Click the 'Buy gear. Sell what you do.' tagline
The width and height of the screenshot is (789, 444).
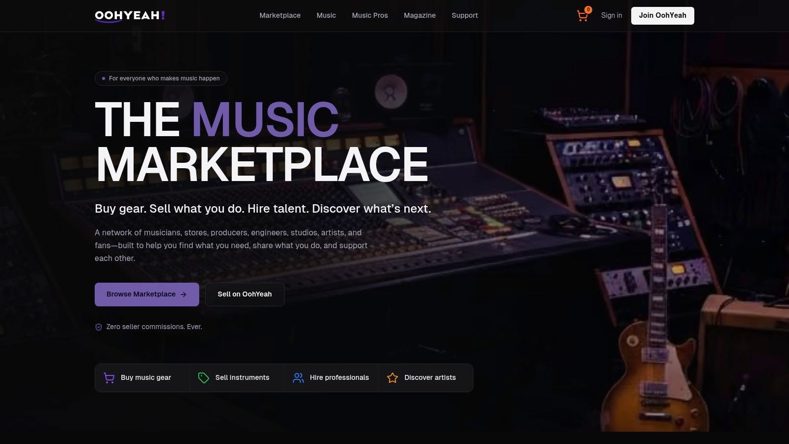coord(263,209)
